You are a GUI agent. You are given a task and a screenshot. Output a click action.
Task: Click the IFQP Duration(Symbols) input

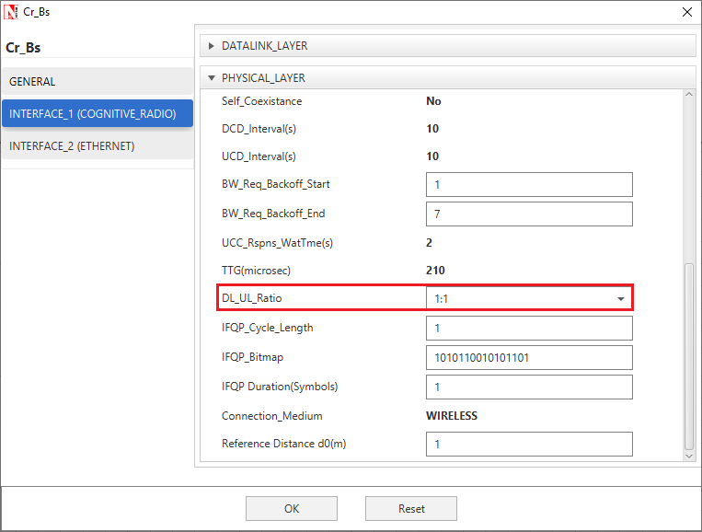click(x=529, y=387)
